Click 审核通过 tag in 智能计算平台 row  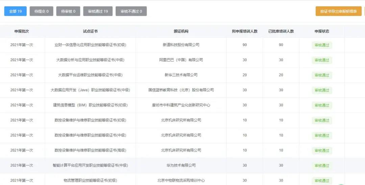click(322, 165)
